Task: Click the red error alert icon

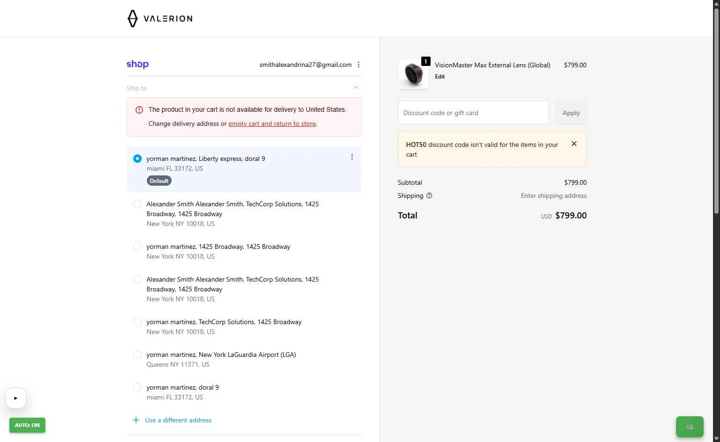Action: (x=139, y=110)
